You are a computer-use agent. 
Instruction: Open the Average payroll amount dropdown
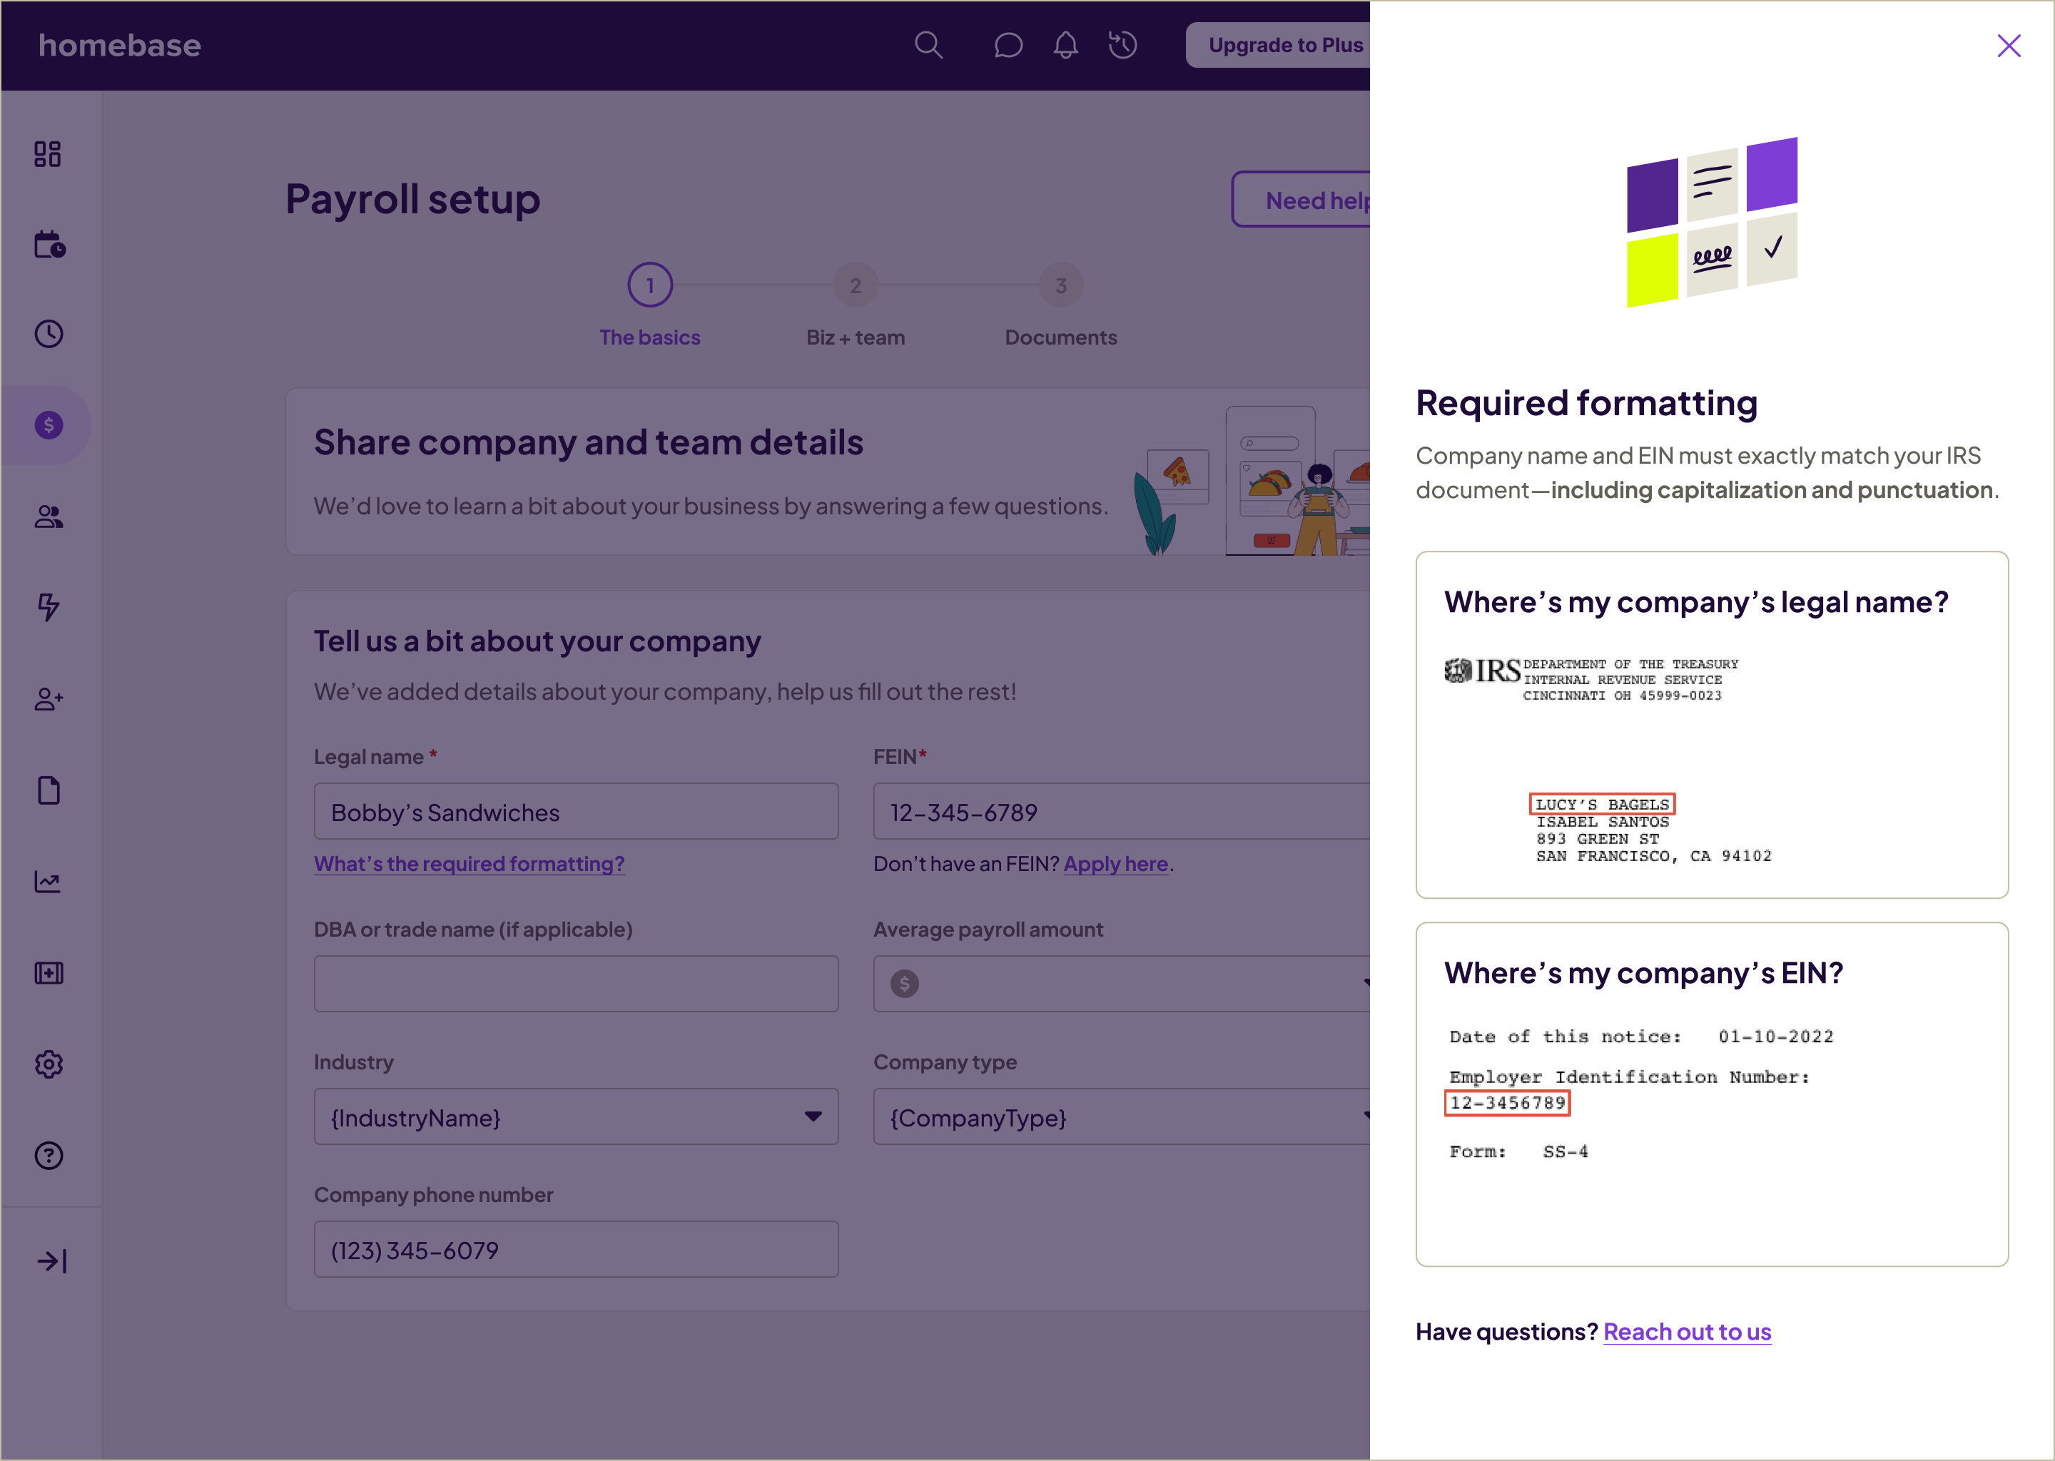[x=1120, y=983]
